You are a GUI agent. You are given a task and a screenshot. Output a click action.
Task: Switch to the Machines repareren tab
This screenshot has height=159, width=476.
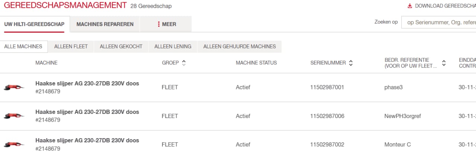point(105,24)
